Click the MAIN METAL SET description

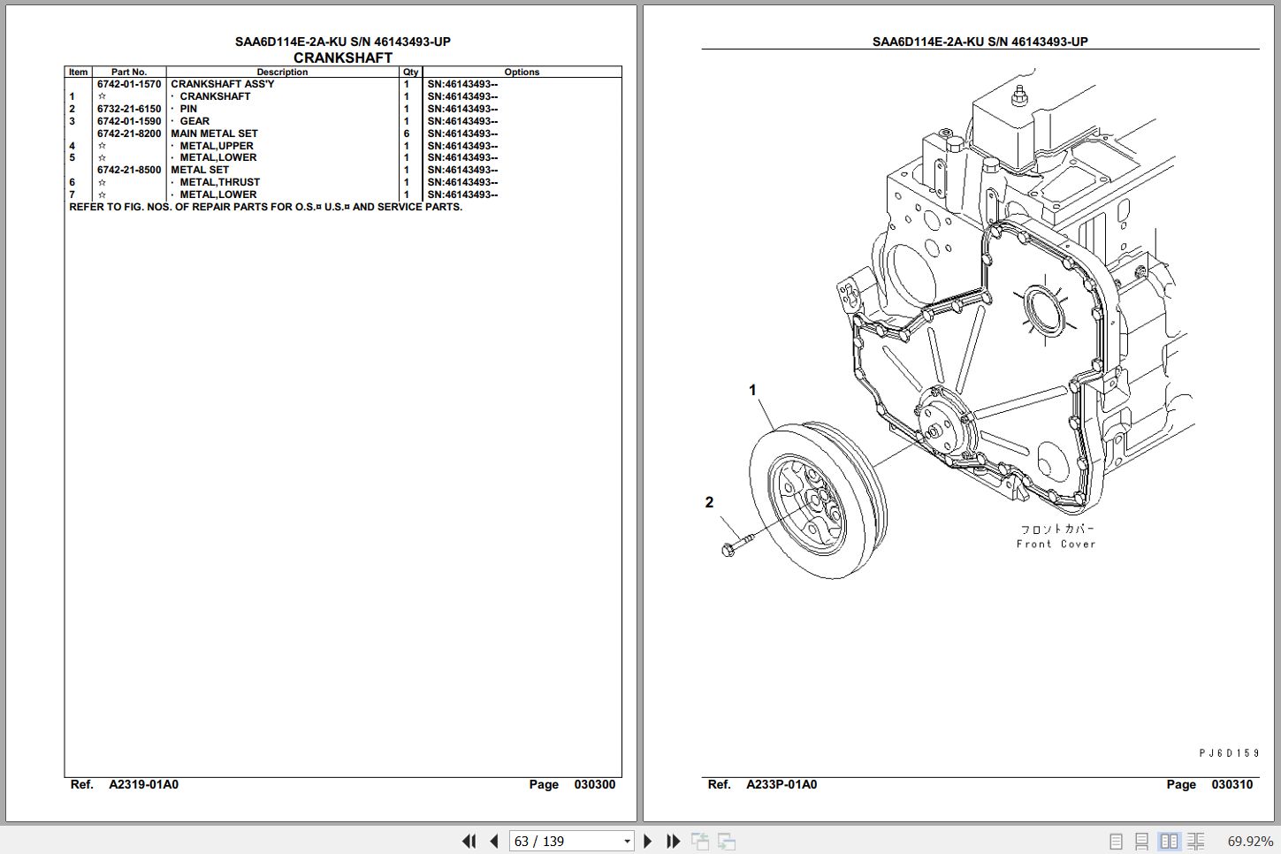214,133
